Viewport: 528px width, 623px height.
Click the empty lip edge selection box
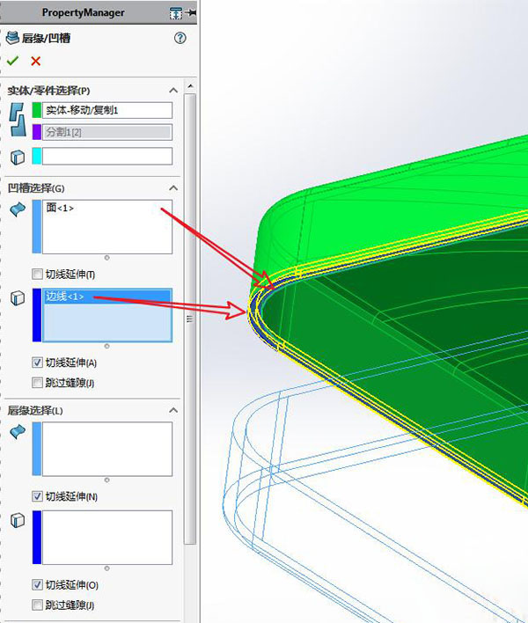coord(107,538)
